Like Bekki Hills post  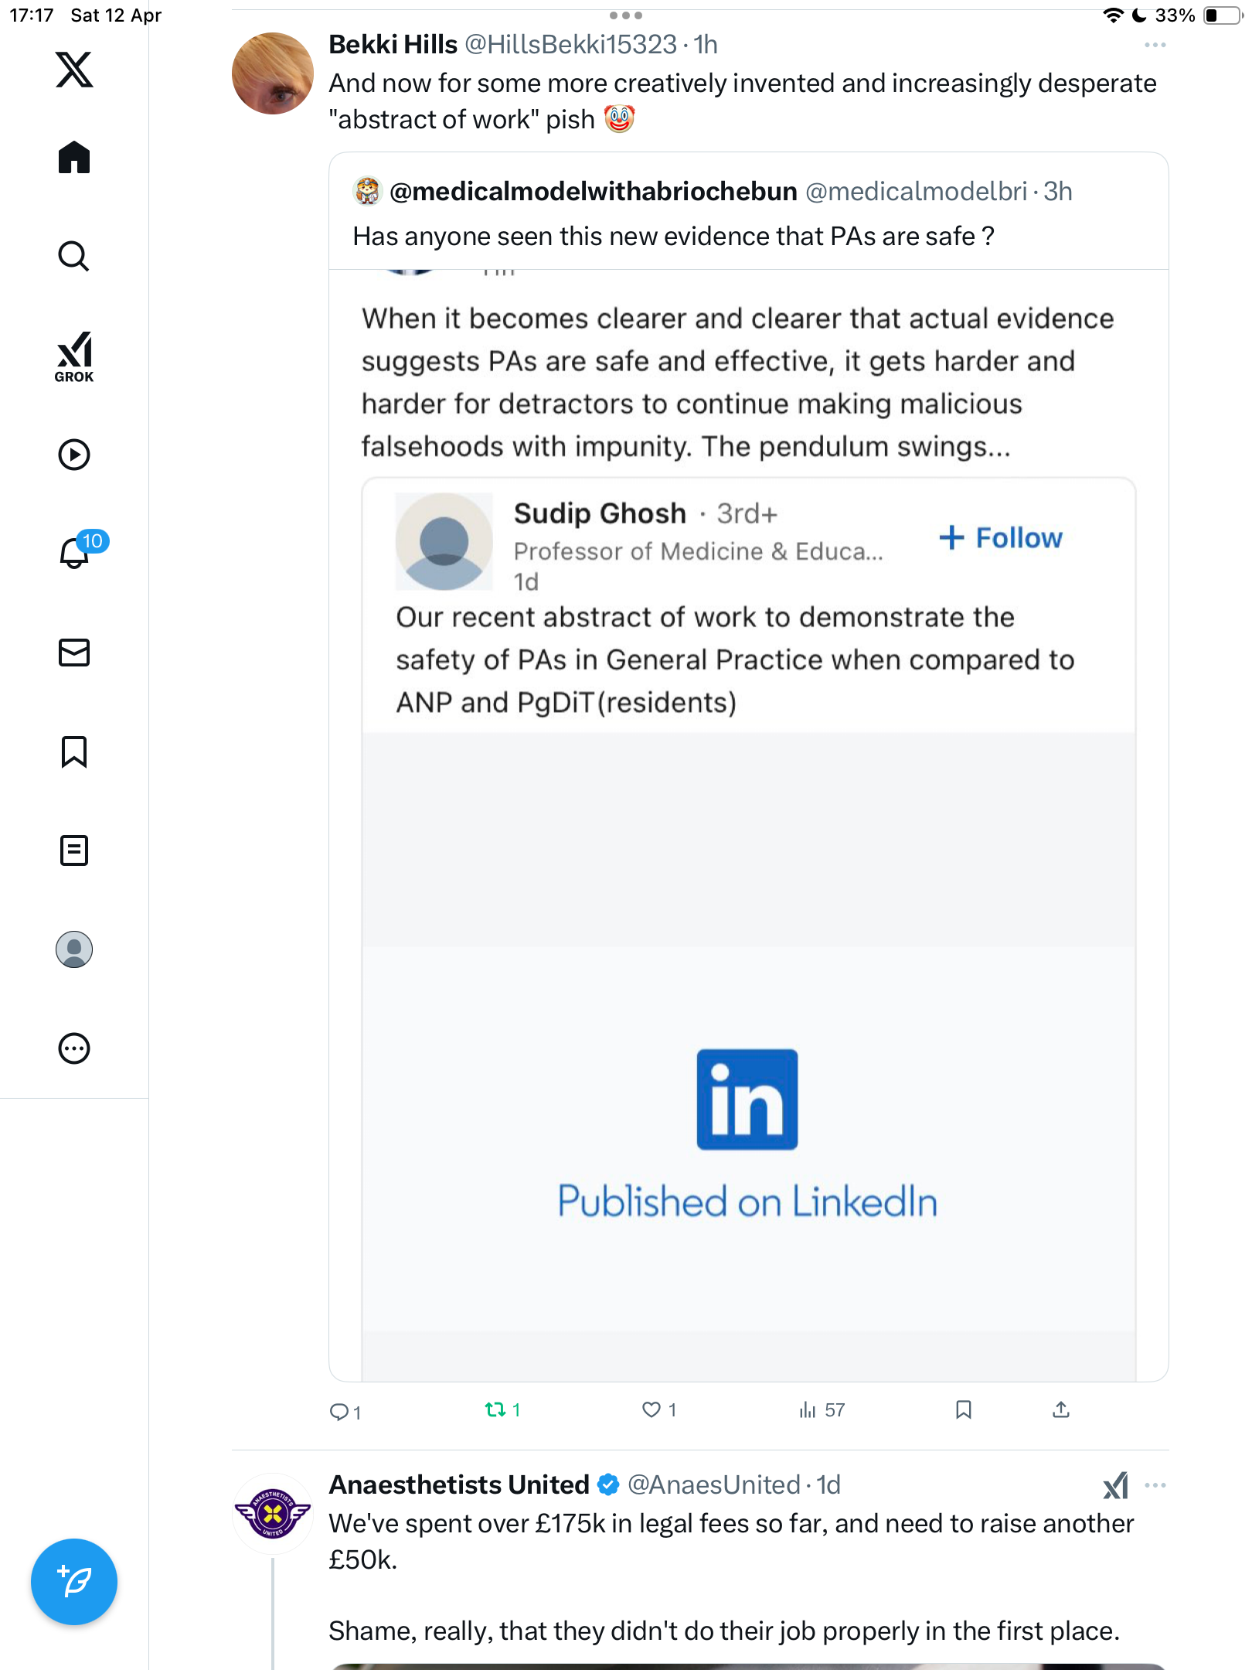[x=659, y=1409]
